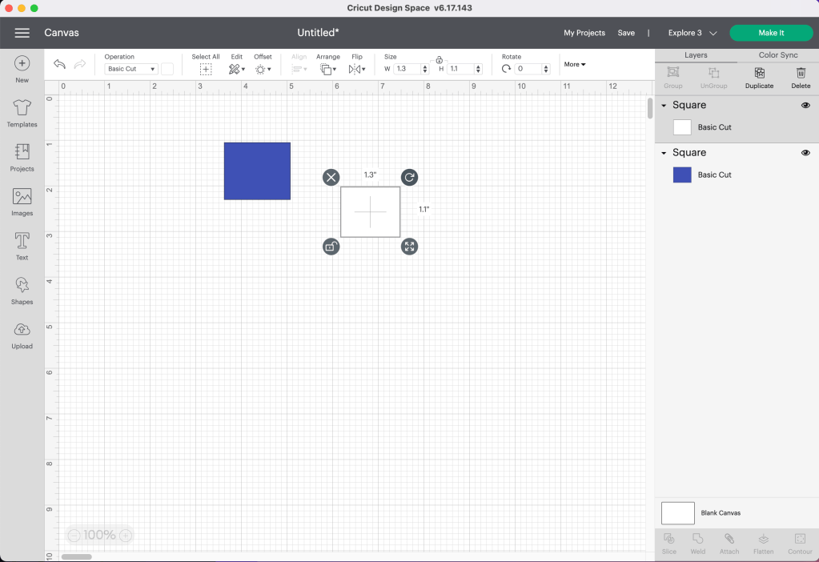The height and width of the screenshot is (562, 819).
Task: Open the Templates panel
Action: (x=22, y=113)
